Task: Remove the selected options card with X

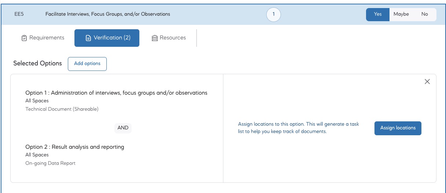Action: tap(427, 82)
